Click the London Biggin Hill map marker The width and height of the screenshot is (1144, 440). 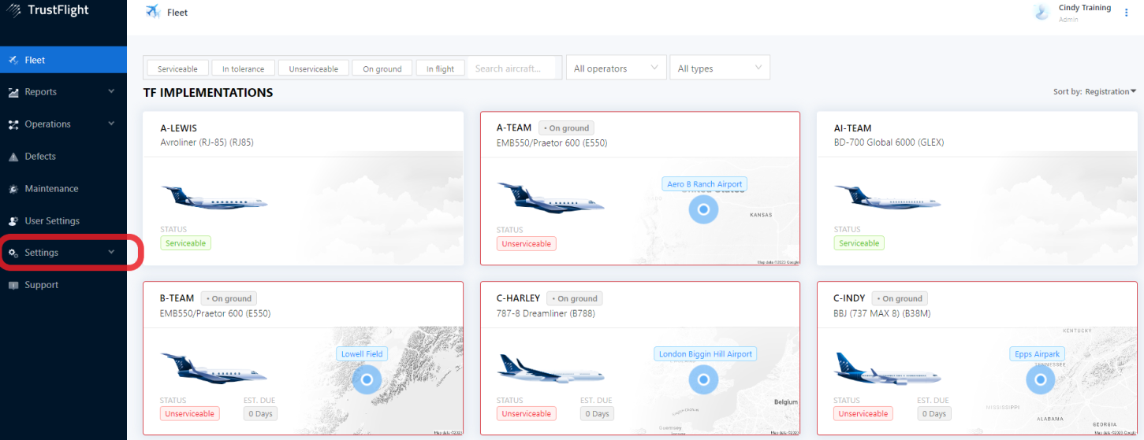(x=703, y=379)
